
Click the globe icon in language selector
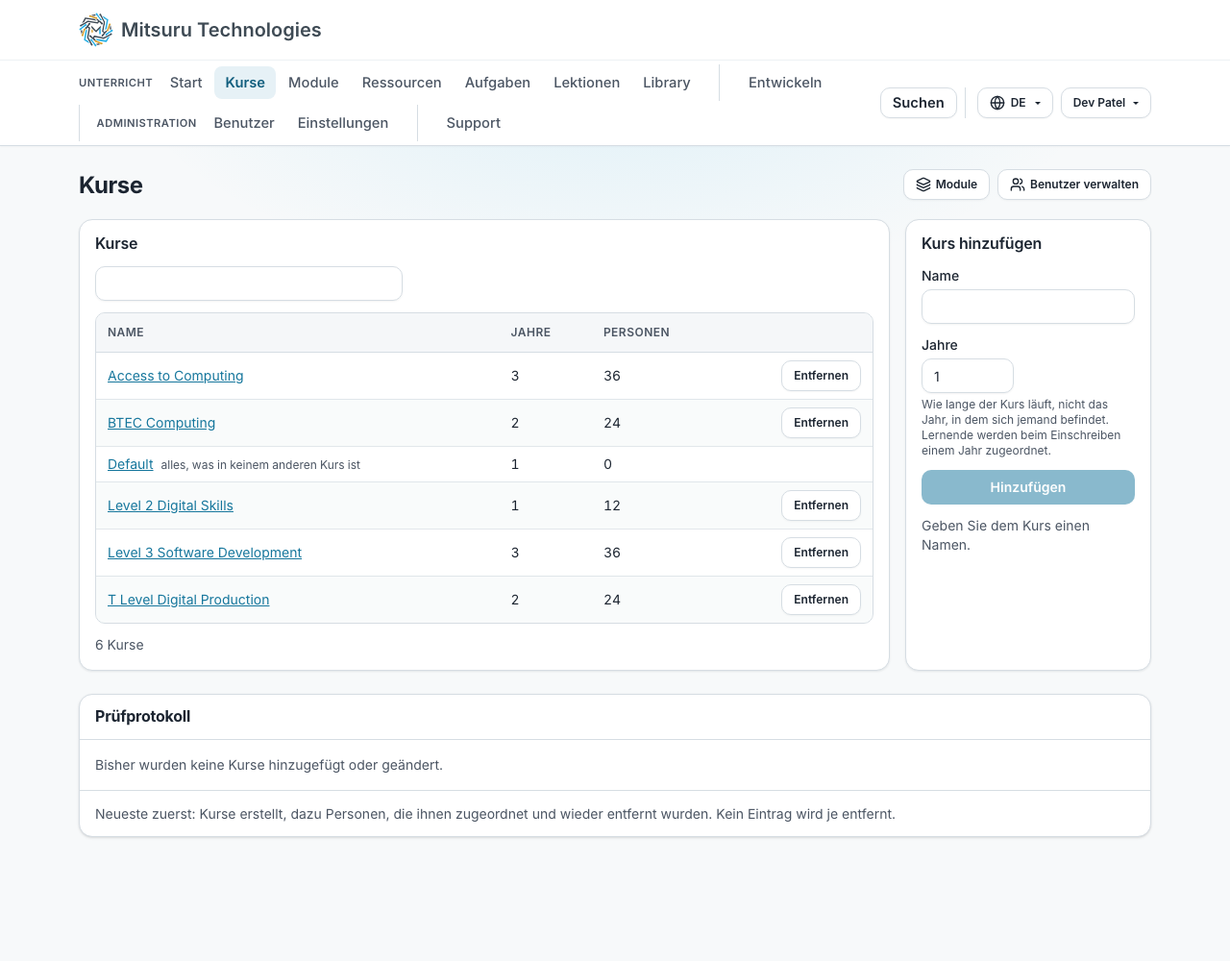[x=997, y=103]
